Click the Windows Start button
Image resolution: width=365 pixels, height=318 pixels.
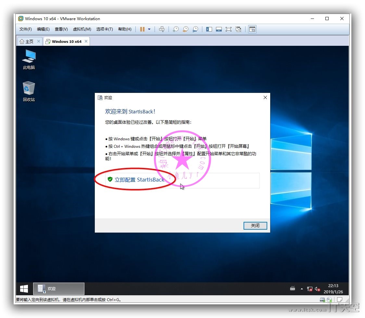(24, 289)
